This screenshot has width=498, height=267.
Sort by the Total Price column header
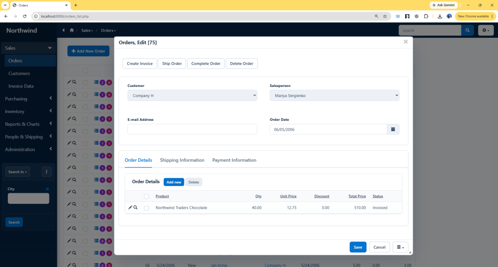(357, 196)
